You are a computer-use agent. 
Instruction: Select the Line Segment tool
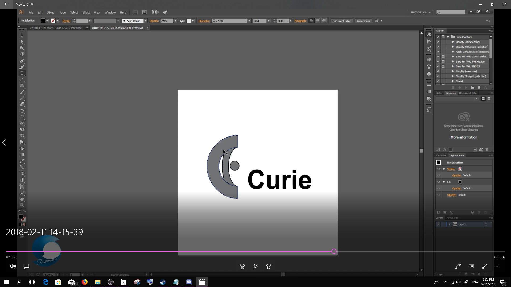click(x=22, y=80)
